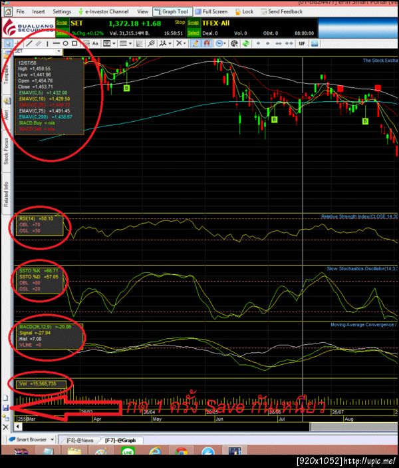Open the Template side tab
The height and width of the screenshot is (468, 399).
pyautogui.click(x=6, y=71)
